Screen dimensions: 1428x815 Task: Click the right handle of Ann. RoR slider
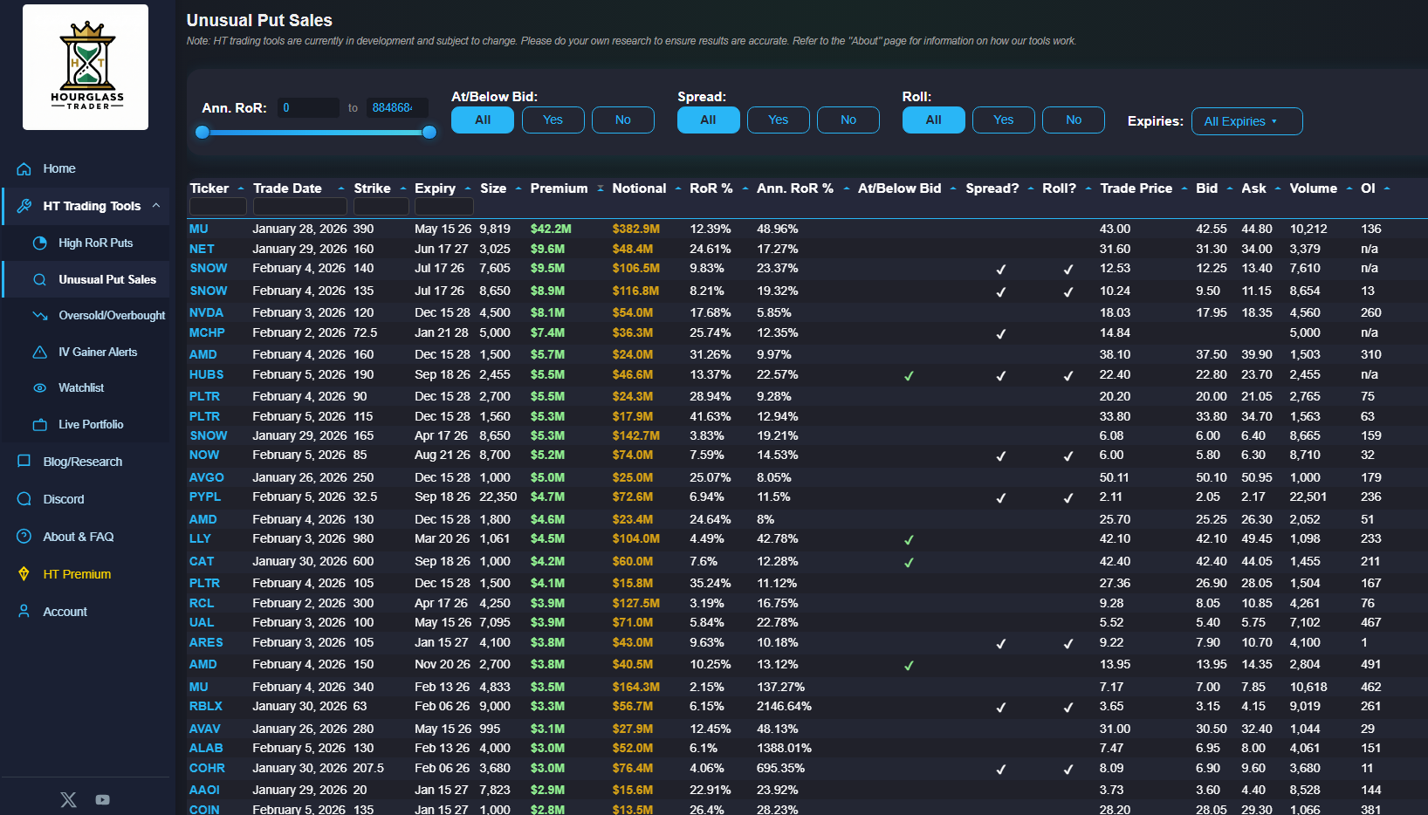(429, 133)
